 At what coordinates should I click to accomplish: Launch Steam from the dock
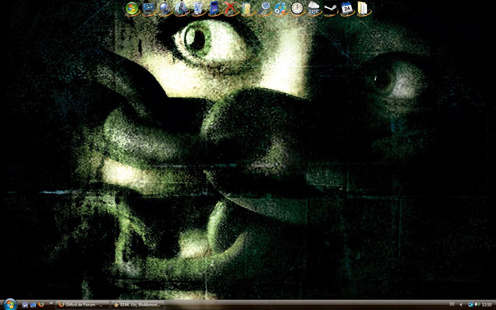[x=330, y=8]
